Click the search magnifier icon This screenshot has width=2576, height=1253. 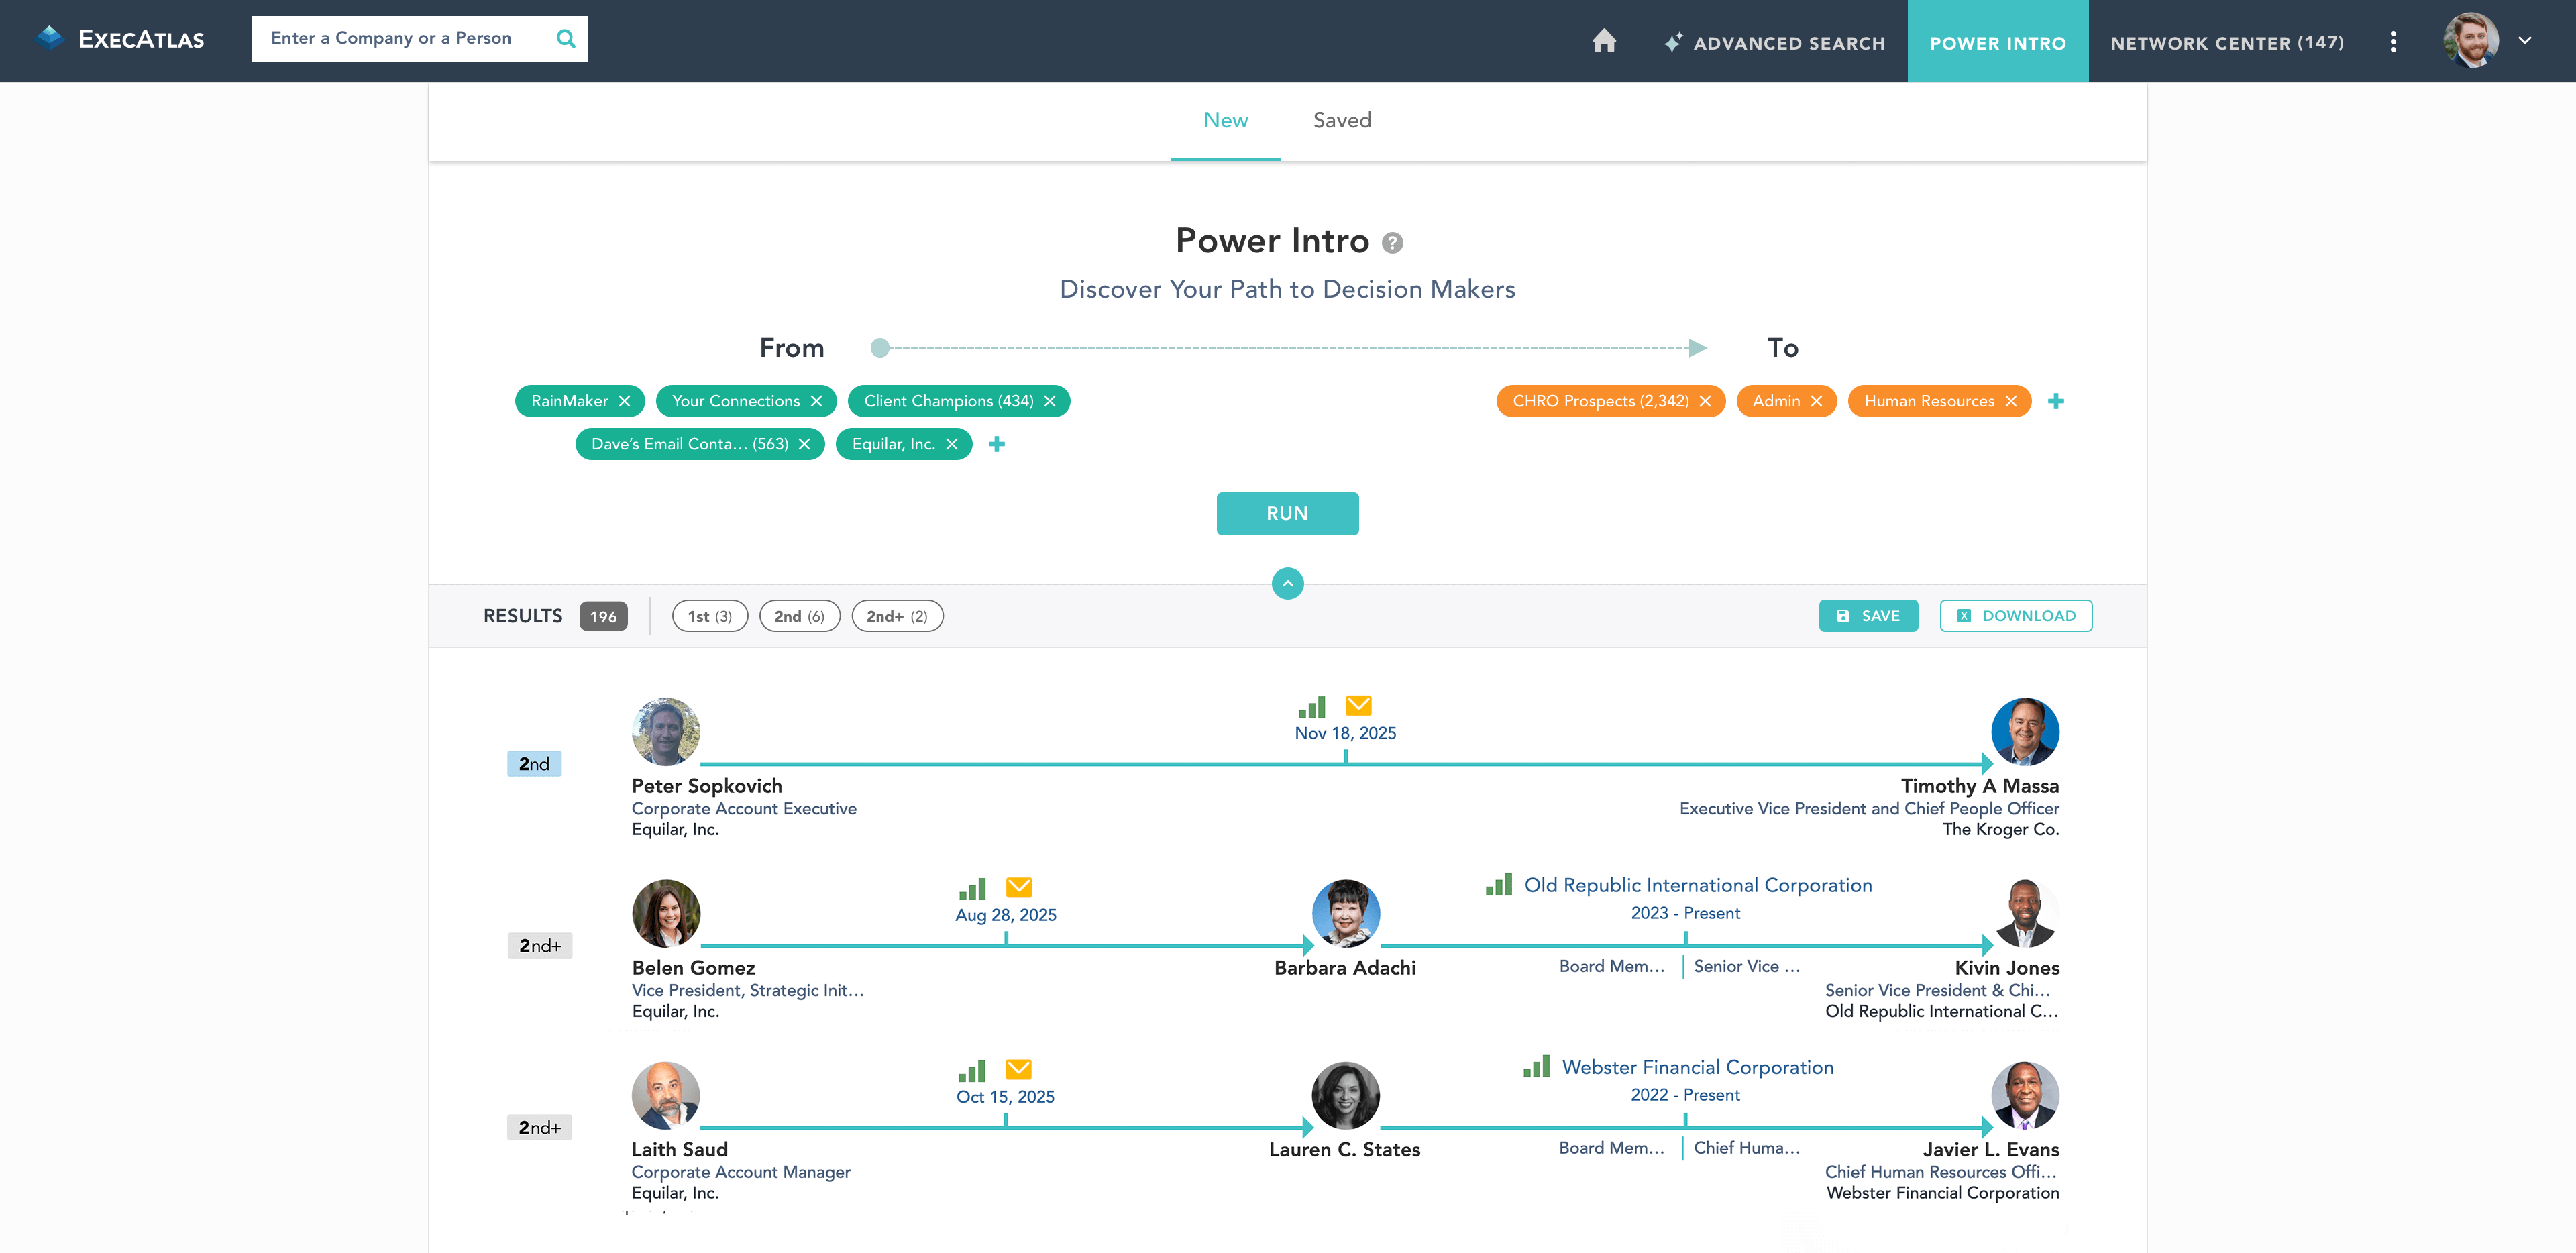[565, 39]
